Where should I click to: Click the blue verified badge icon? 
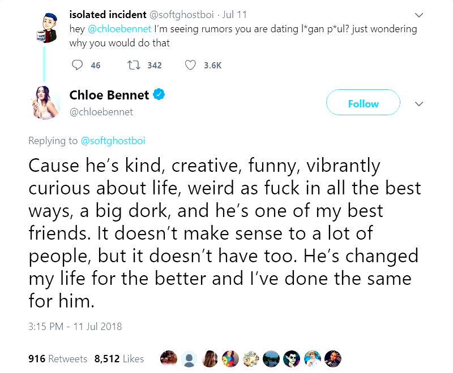tap(160, 95)
